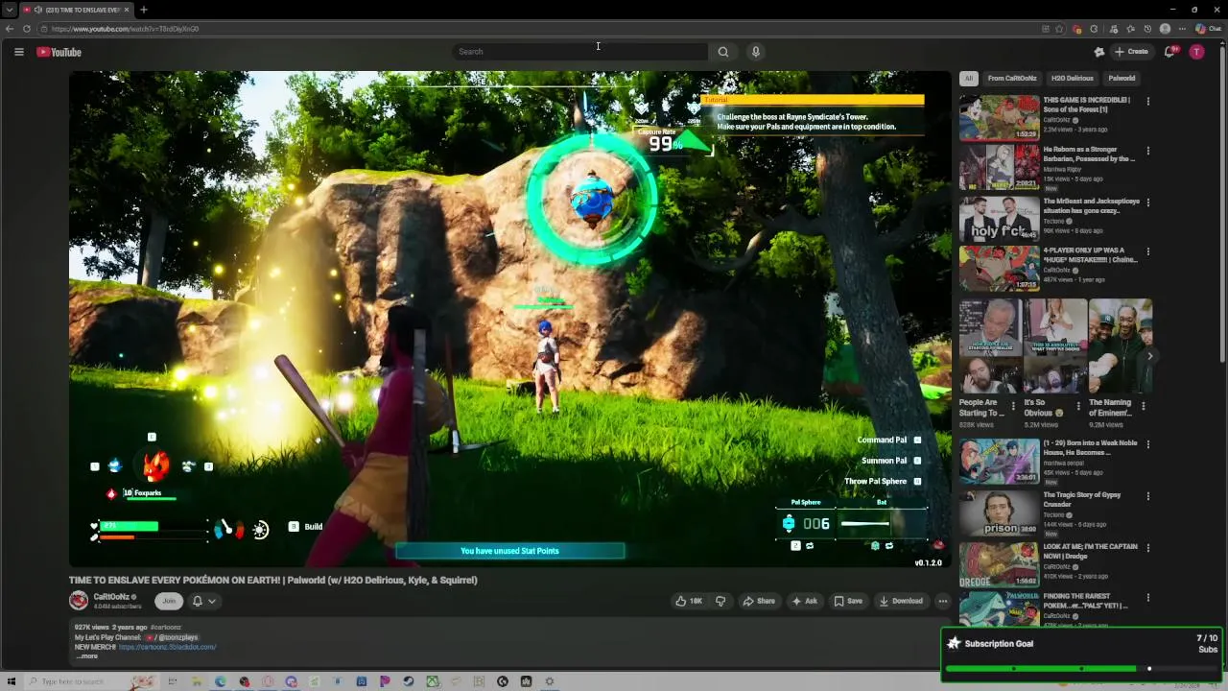Open the prison Gypsy Crusader thumbnail
The width and height of the screenshot is (1228, 691).
click(x=999, y=512)
